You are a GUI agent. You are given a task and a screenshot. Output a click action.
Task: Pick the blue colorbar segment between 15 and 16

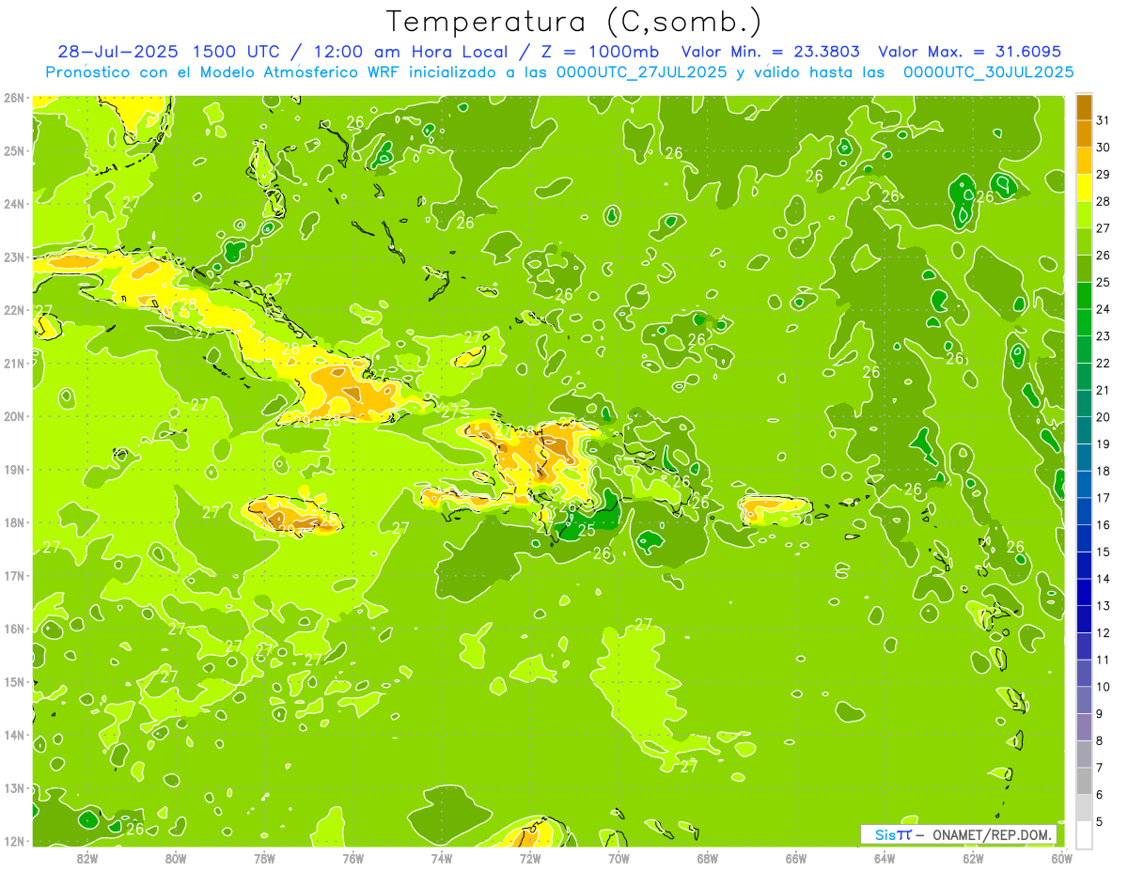[x=1084, y=538]
